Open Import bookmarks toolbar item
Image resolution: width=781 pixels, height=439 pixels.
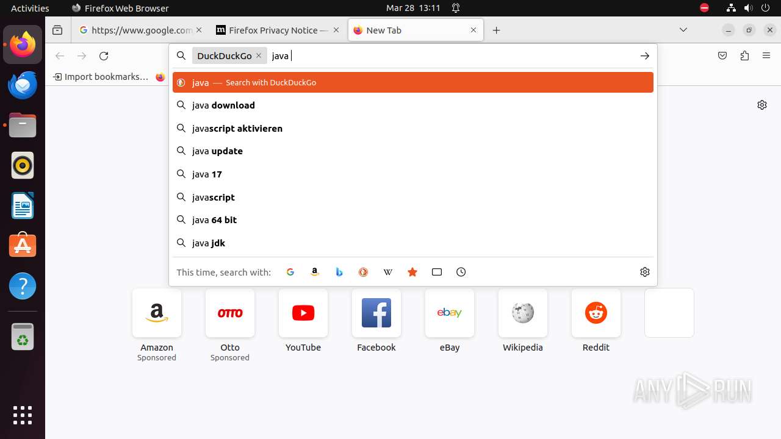point(101,77)
